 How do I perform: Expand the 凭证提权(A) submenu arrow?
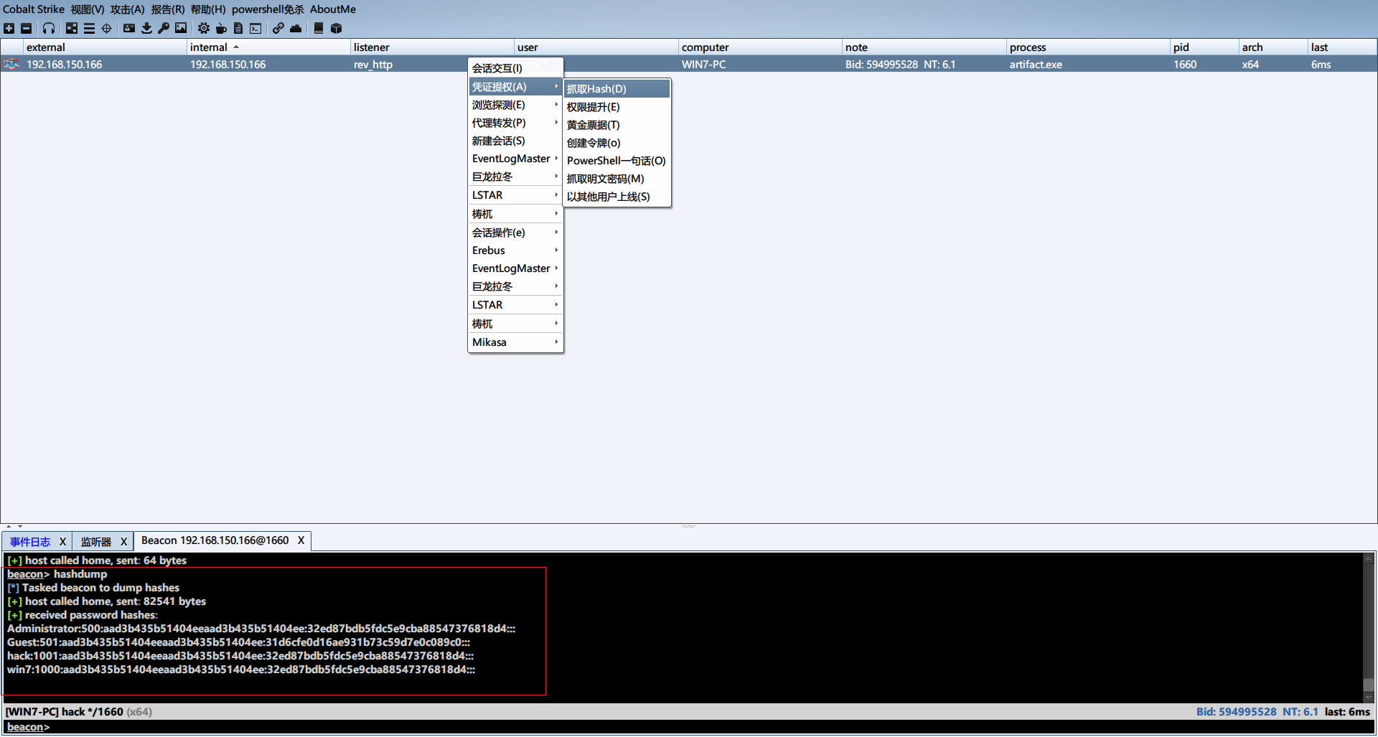pos(556,87)
